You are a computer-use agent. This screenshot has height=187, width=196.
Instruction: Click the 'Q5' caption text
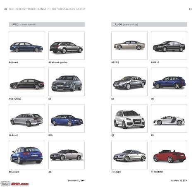click(153, 99)
